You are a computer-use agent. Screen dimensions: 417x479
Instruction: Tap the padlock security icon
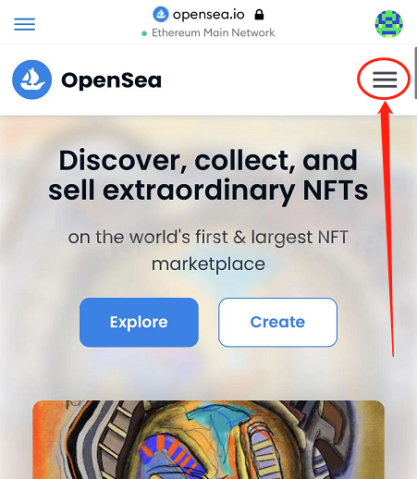[259, 15]
